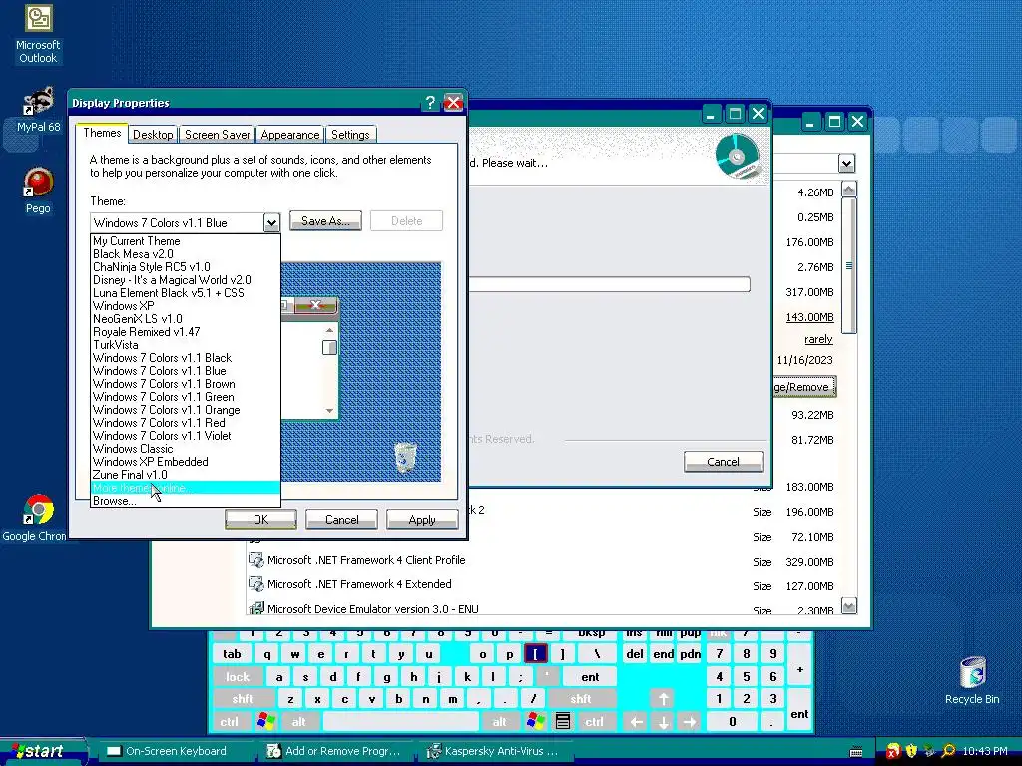Choose Royale Remixed v1.47 theme
1022x766 pixels.
pyautogui.click(x=185, y=331)
